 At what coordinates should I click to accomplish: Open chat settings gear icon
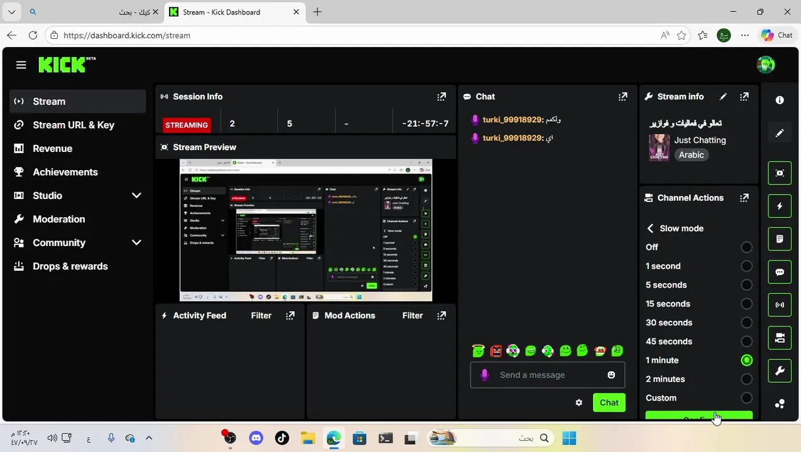579,402
